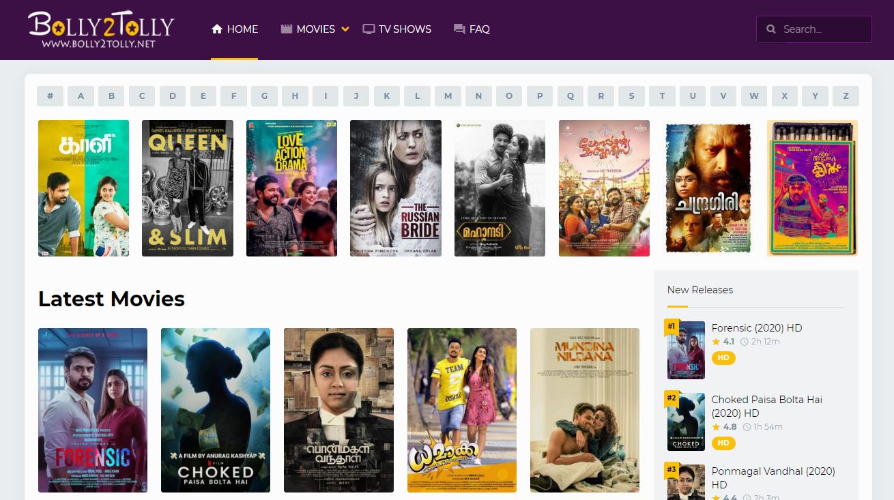Image resolution: width=894 pixels, height=500 pixels.
Task: Open Choked poster in Latest Movies
Action: point(216,410)
